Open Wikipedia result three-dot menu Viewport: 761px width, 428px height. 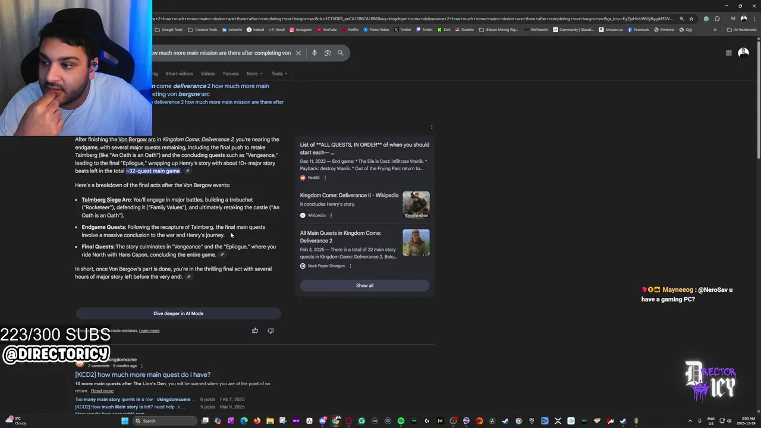[x=331, y=215]
